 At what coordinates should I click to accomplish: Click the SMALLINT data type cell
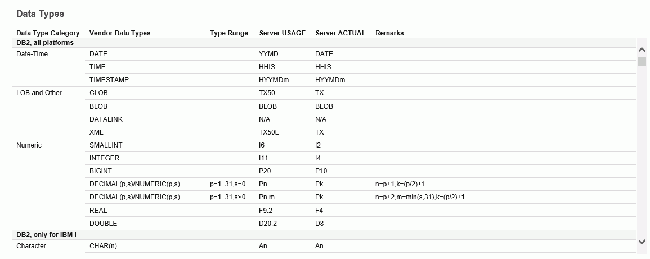pos(106,145)
